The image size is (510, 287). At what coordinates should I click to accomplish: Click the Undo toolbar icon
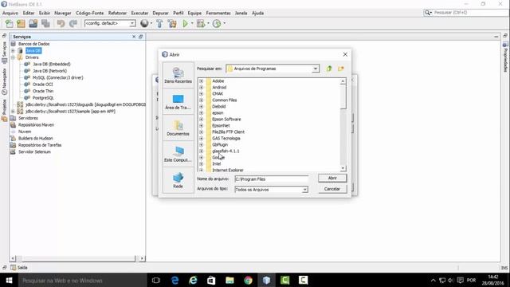click(61, 23)
